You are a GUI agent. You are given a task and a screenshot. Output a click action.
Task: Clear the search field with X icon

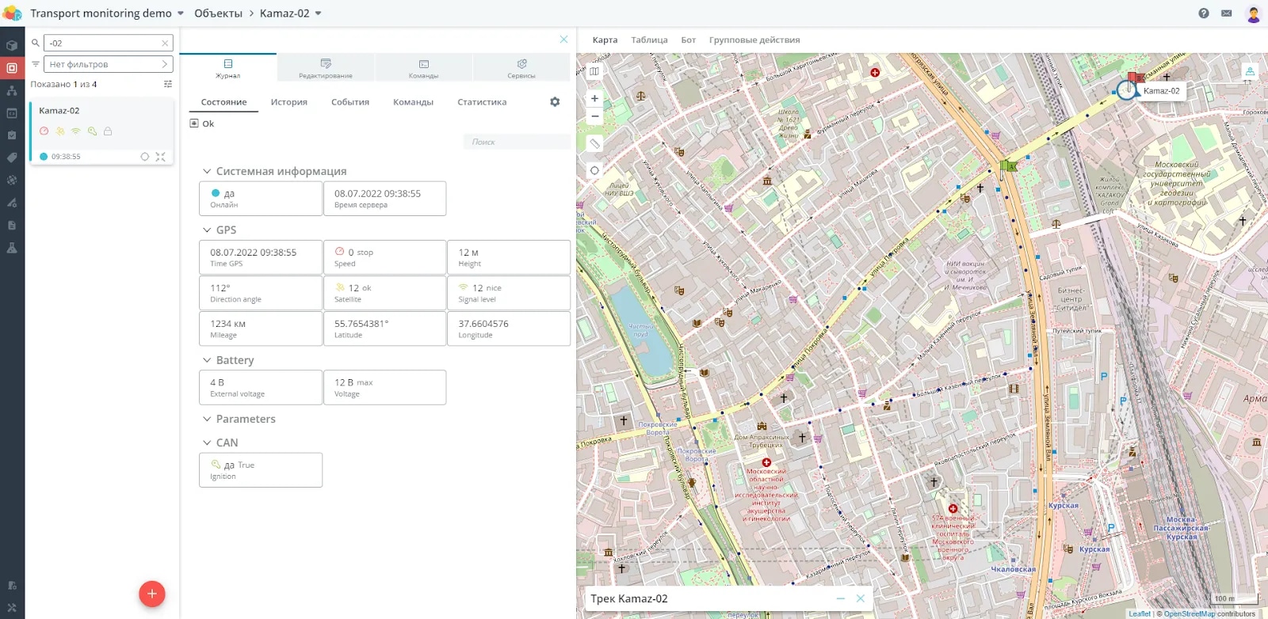165,43
